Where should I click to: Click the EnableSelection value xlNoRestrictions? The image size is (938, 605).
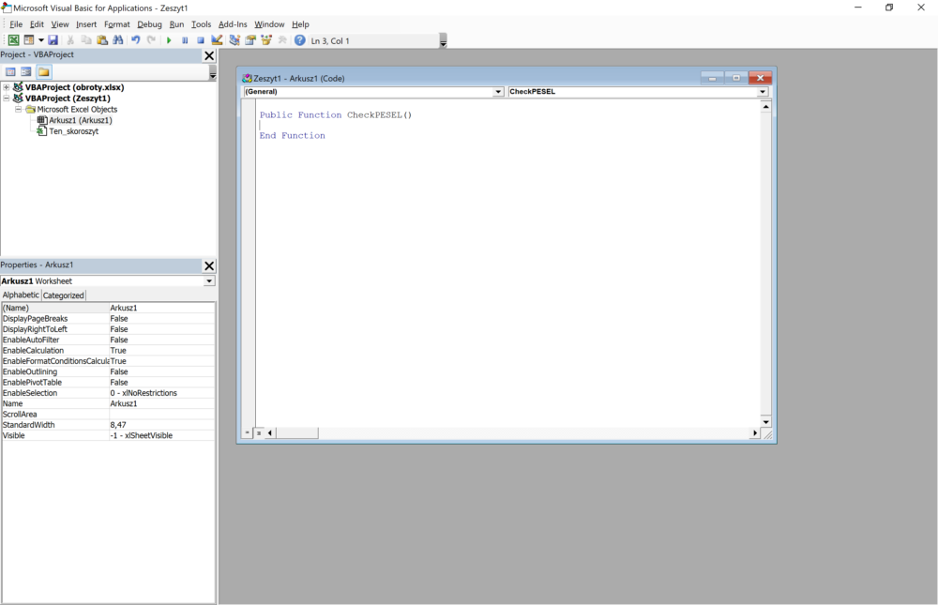[x=161, y=393]
